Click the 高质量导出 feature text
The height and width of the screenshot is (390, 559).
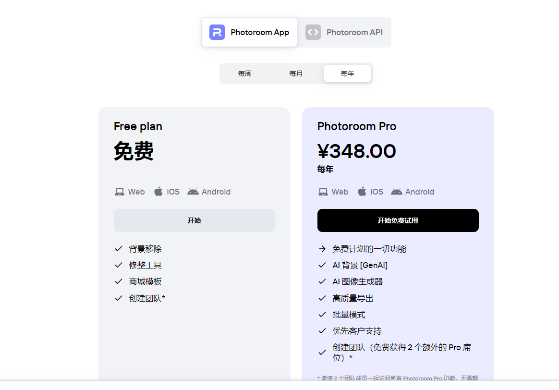[x=352, y=298]
